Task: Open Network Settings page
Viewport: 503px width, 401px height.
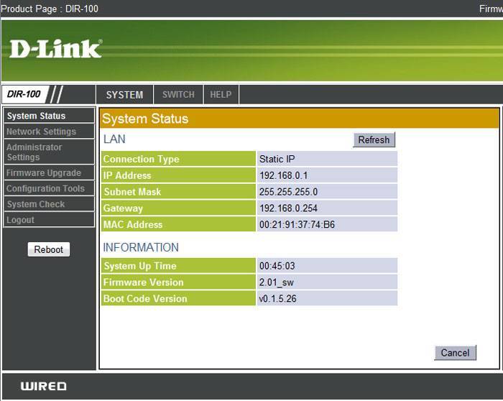Action: [49, 132]
